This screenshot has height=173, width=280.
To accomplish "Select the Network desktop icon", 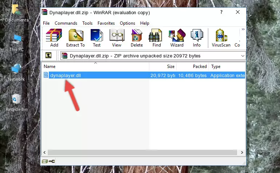I will (16, 73).
